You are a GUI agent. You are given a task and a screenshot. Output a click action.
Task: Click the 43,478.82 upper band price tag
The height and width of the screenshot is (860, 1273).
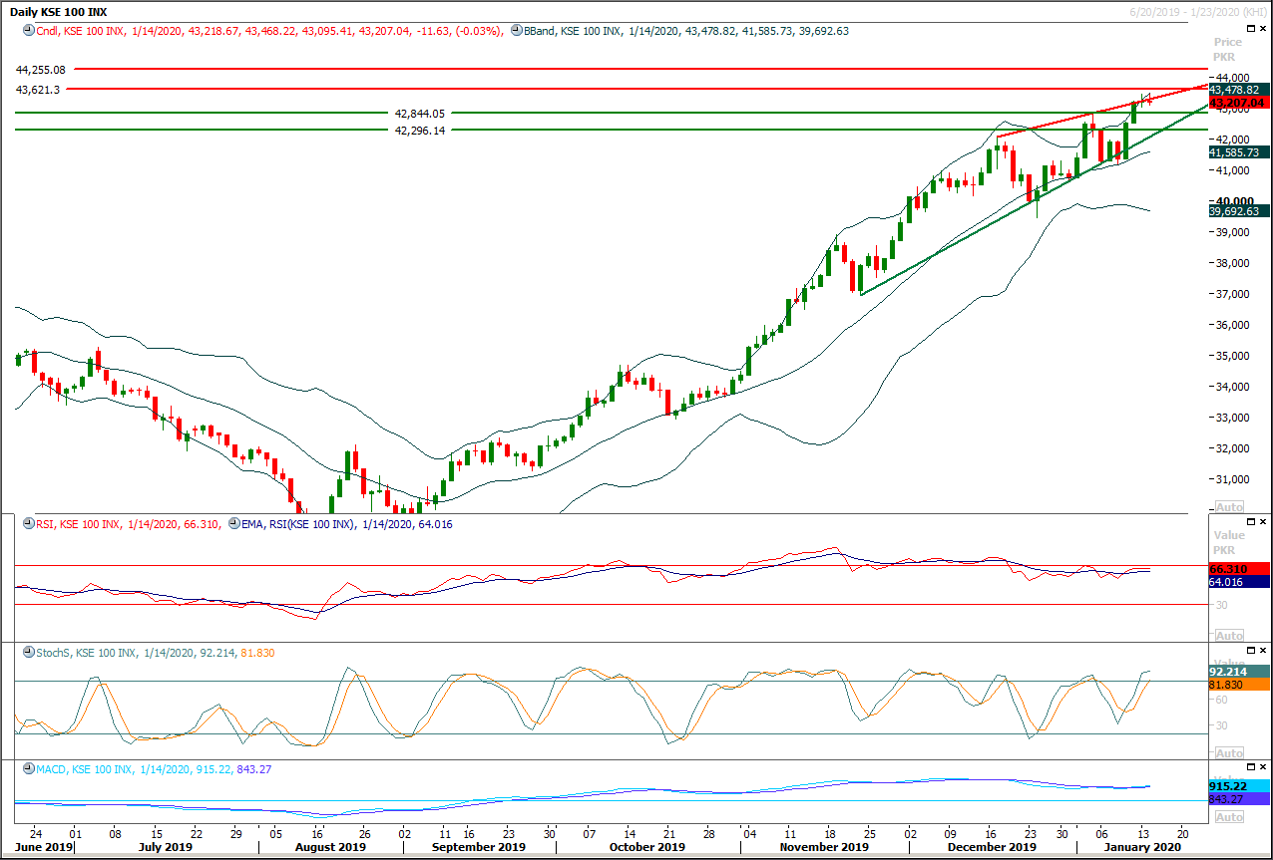pyautogui.click(x=1237, y=90)
